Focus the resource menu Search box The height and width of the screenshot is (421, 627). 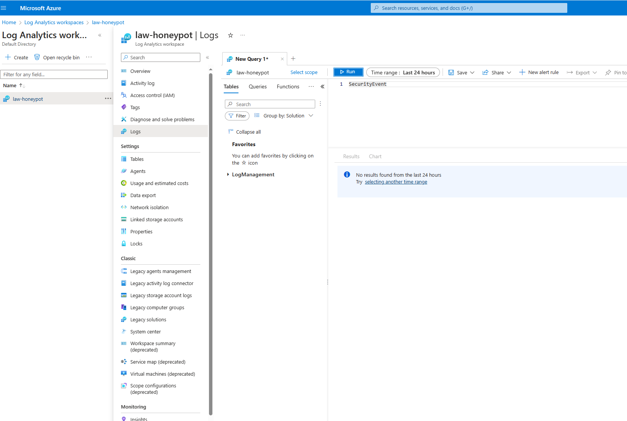click(161, 57)
